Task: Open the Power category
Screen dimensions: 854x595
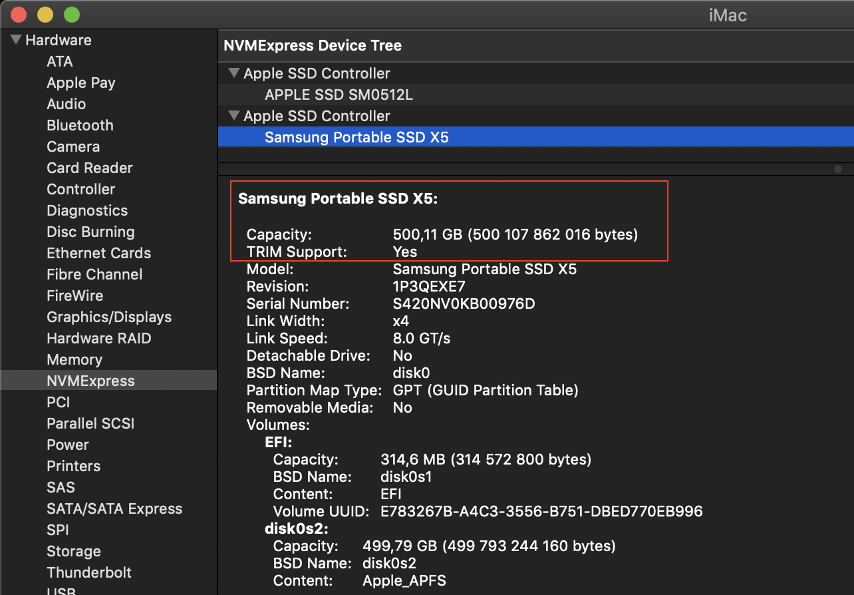Action: [x=68, y=445]
